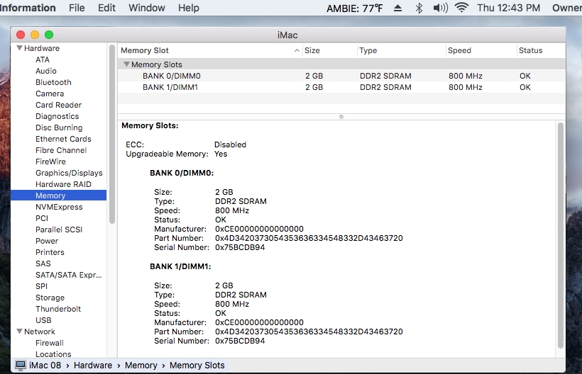Screen dimensions: 582x374
Task: Click the detail pane vertical scrollbar
Action: (561, 235)
